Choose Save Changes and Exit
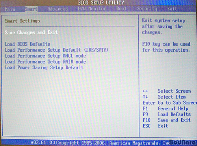 [x=31, y=32]
